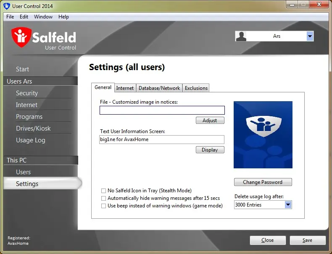Switch to the General tab

[x=103, y=87]
